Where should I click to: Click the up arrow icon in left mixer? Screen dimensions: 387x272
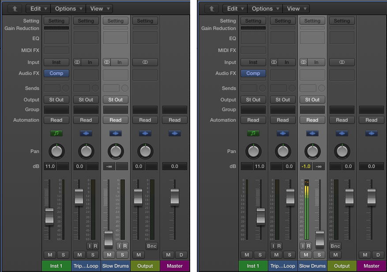click(x=15, y=9)
